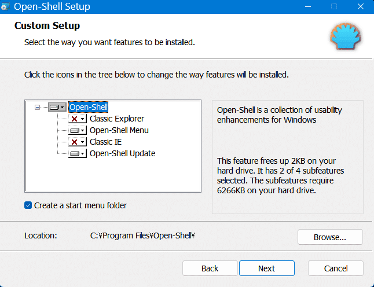Click the Browse... button
The height and width of the screenshot is (287, 374).
coord(330,237)
